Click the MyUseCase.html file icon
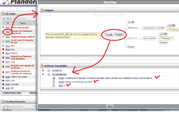 click(49, 74)
